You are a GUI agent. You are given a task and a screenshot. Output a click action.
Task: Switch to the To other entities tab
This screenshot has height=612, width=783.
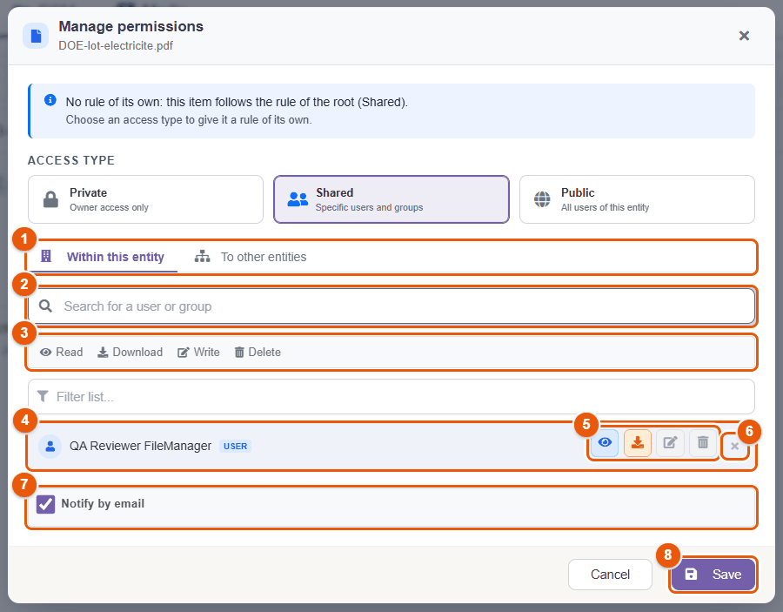pos(251,257)
